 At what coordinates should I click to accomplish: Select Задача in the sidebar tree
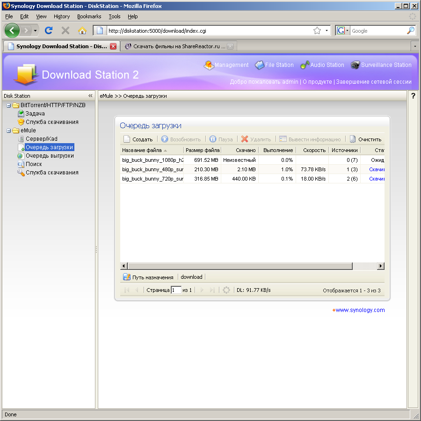click(x=35, y=114)
